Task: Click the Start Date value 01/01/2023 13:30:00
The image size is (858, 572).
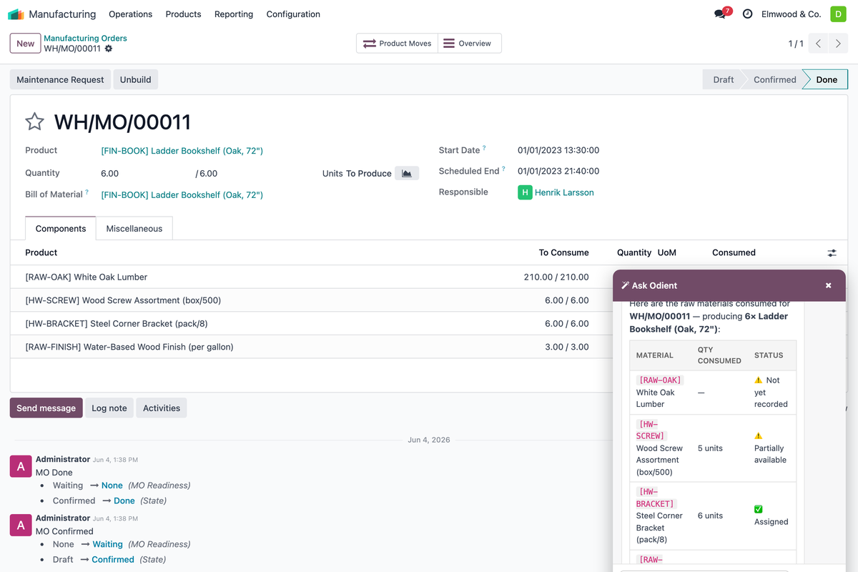Action: pos(558,150)
